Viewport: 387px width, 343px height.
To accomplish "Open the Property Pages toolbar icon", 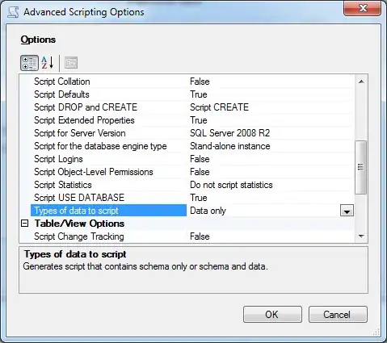I will tap(71, 63).
